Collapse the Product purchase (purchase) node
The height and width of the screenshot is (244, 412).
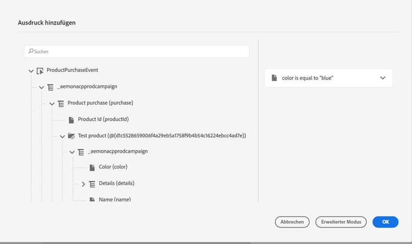point(52,103)
